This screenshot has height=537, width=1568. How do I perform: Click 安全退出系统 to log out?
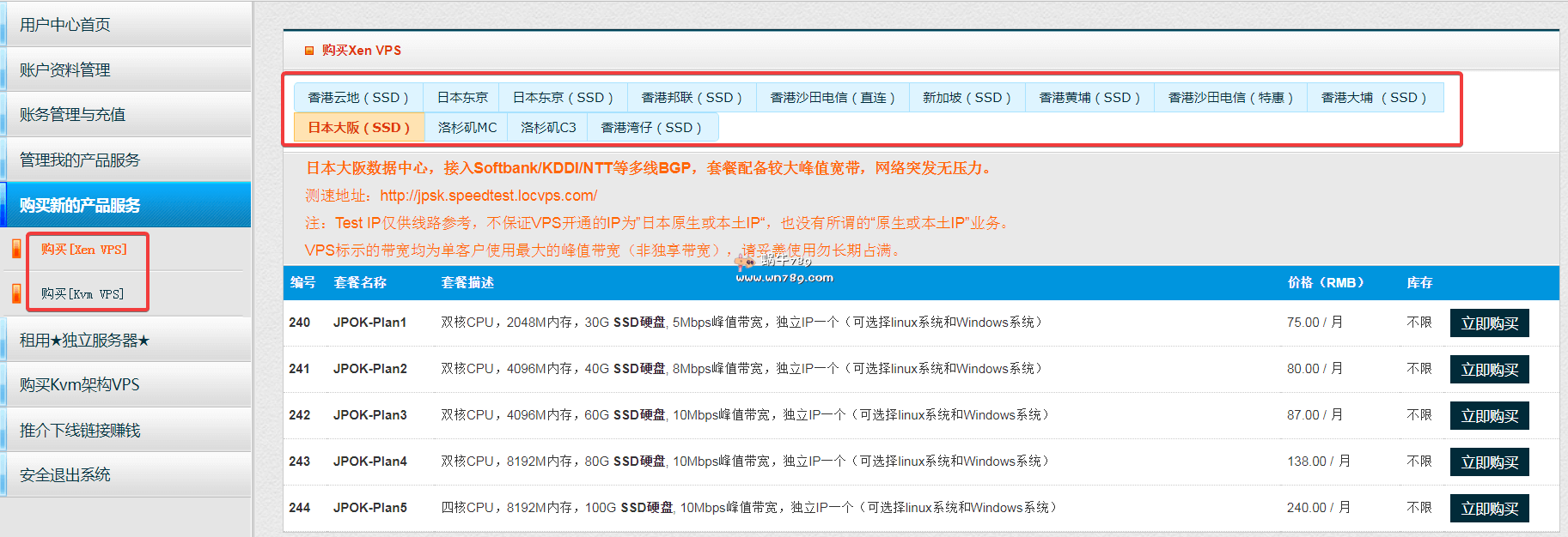65,474
